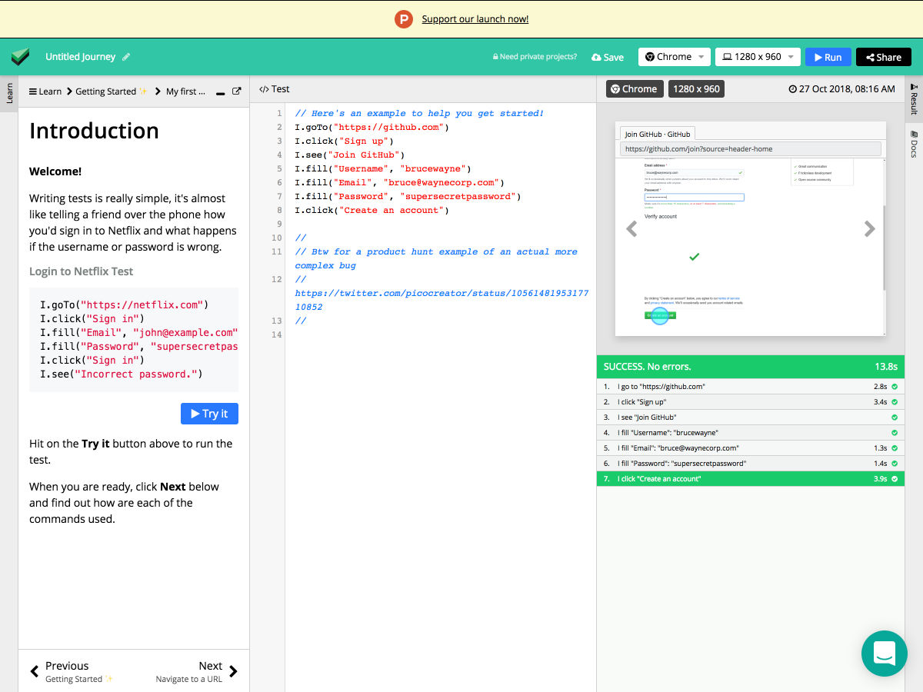
Task: Go to Previous lesson Getting Started
Action: [x=71, y=671]
